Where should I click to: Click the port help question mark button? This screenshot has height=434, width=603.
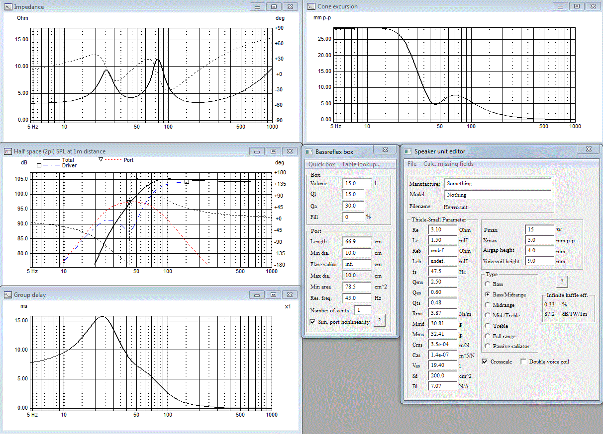pyautogui.click(x=379, y=321)
